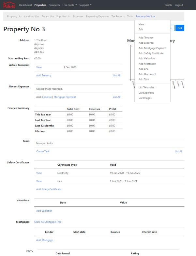Select the 'No open tasks.' text
This screenshot has width=196, height=256.
(45, 143)
